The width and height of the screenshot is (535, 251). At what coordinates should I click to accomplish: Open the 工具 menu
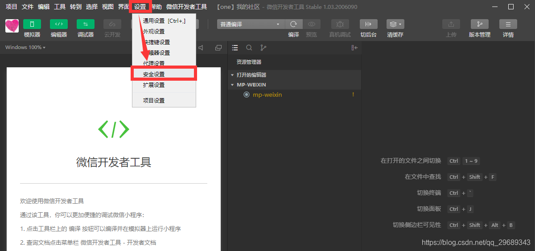click(x=60, y=7)
